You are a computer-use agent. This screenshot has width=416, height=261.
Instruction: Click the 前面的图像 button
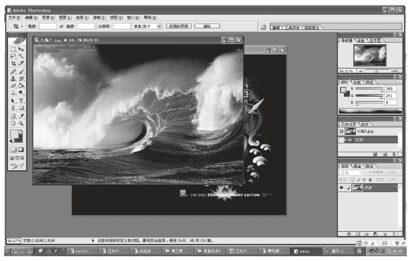(179, 26)
